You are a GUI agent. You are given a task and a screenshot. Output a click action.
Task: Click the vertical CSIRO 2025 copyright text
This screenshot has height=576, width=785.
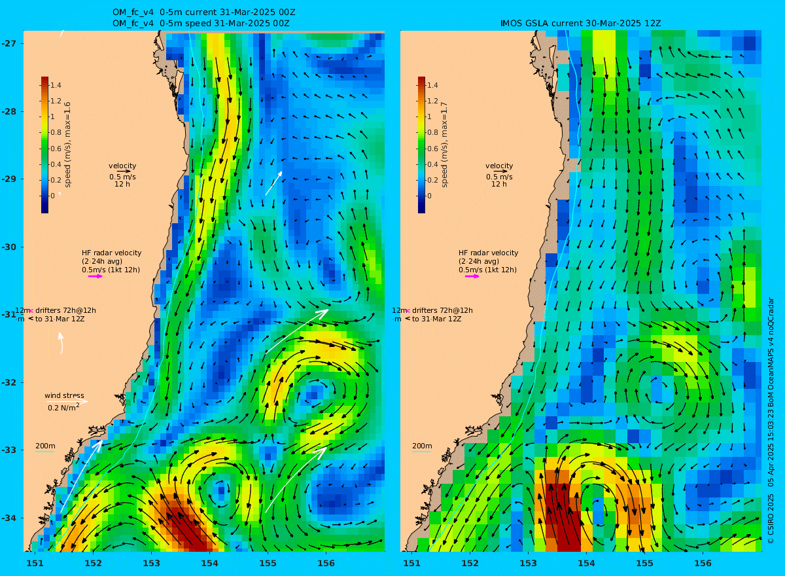pyautogui.click(x=771, y=420)
